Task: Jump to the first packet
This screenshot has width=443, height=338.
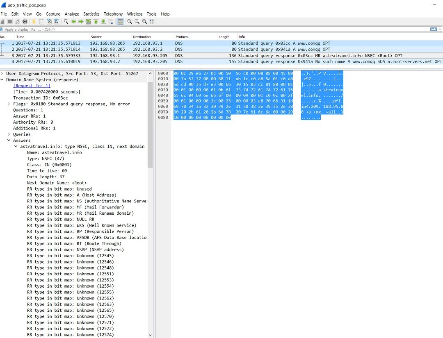Action: click(96, 21)
